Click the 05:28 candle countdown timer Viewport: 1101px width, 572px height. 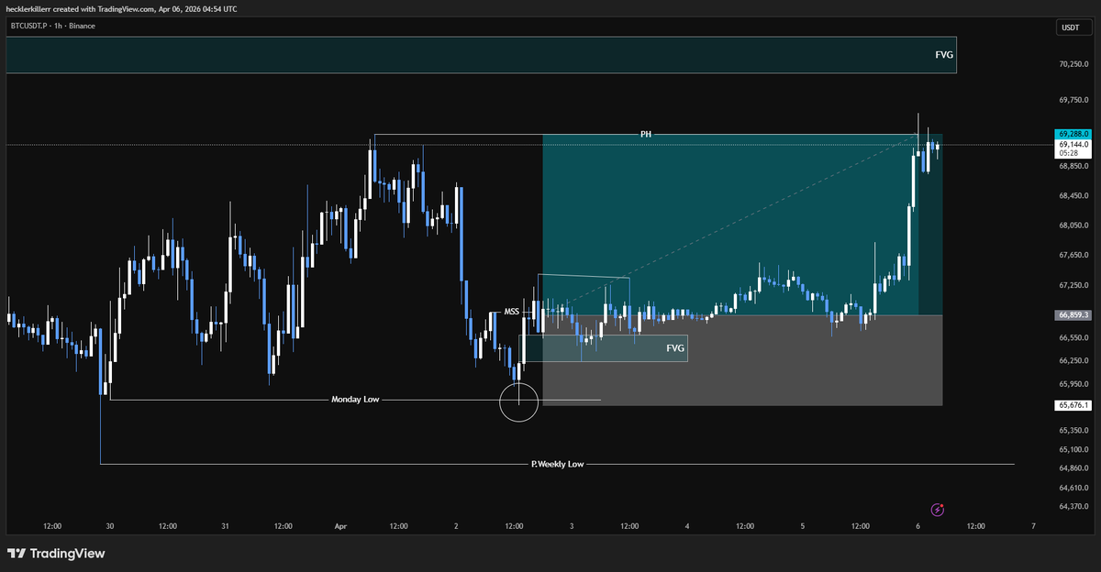click(x=1067, y=153)
